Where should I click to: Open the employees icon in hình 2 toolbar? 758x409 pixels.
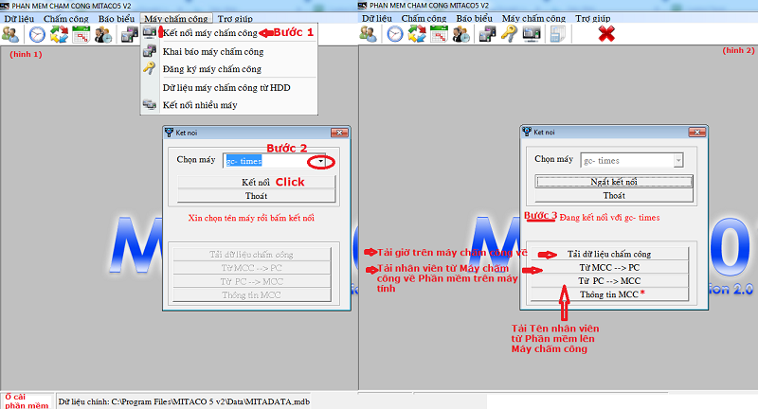point(369,34)
